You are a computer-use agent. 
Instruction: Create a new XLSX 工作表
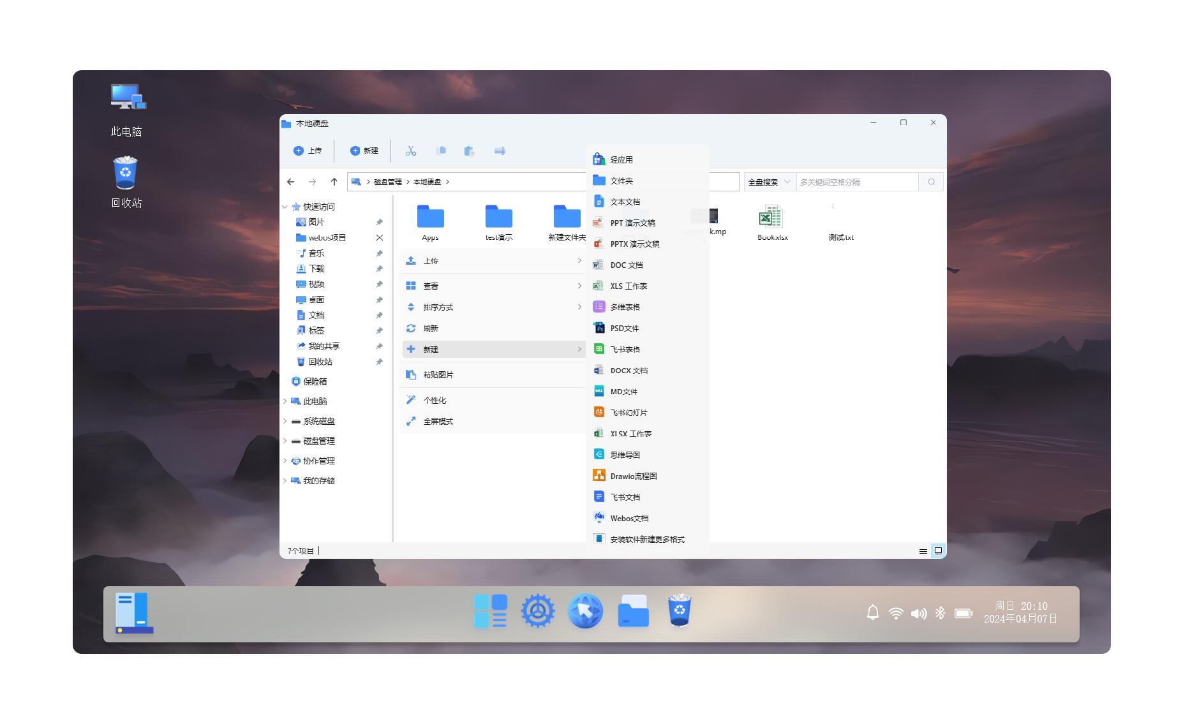point(647,434)
